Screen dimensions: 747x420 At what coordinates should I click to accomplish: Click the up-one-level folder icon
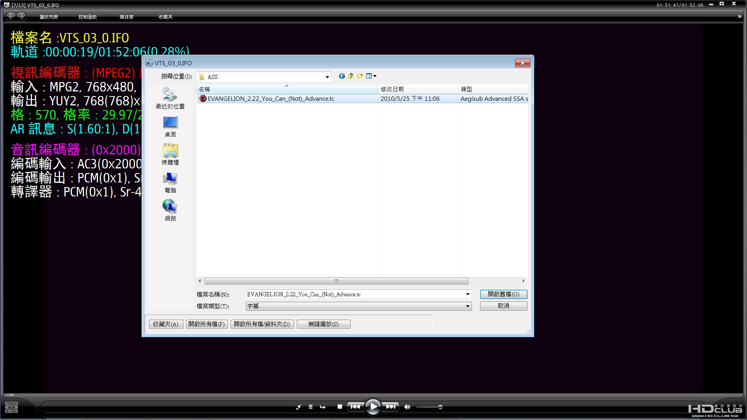pyautogui.click(x=351, y=76)
